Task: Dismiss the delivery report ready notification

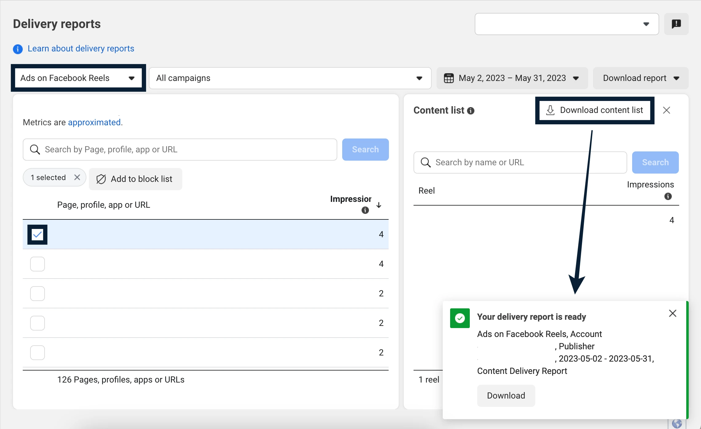Action: click(672, 313)
